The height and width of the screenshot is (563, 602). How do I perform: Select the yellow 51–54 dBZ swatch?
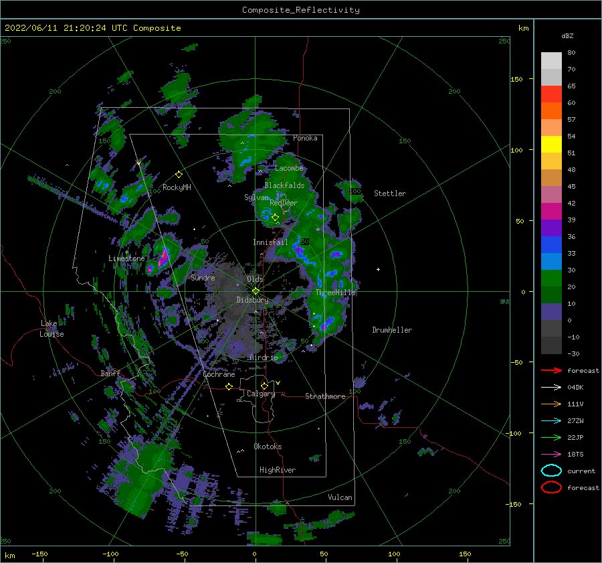(551, 145)
